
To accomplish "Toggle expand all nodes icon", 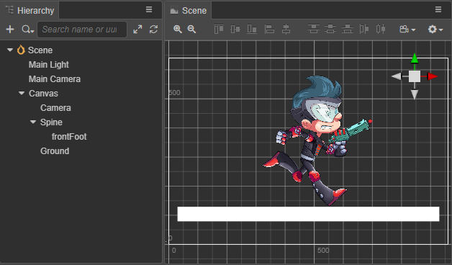I will point(137,29).
